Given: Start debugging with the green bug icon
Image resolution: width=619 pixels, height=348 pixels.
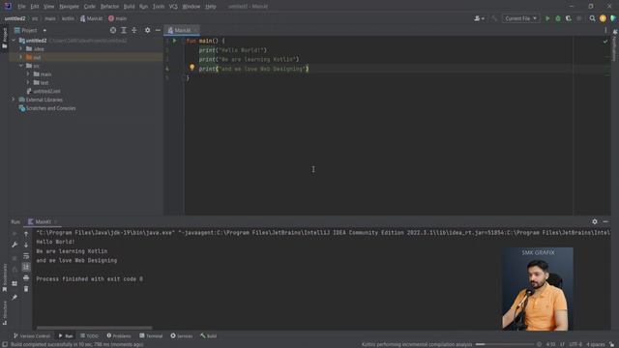Looking at the screenshot, I should coord(558,18).
